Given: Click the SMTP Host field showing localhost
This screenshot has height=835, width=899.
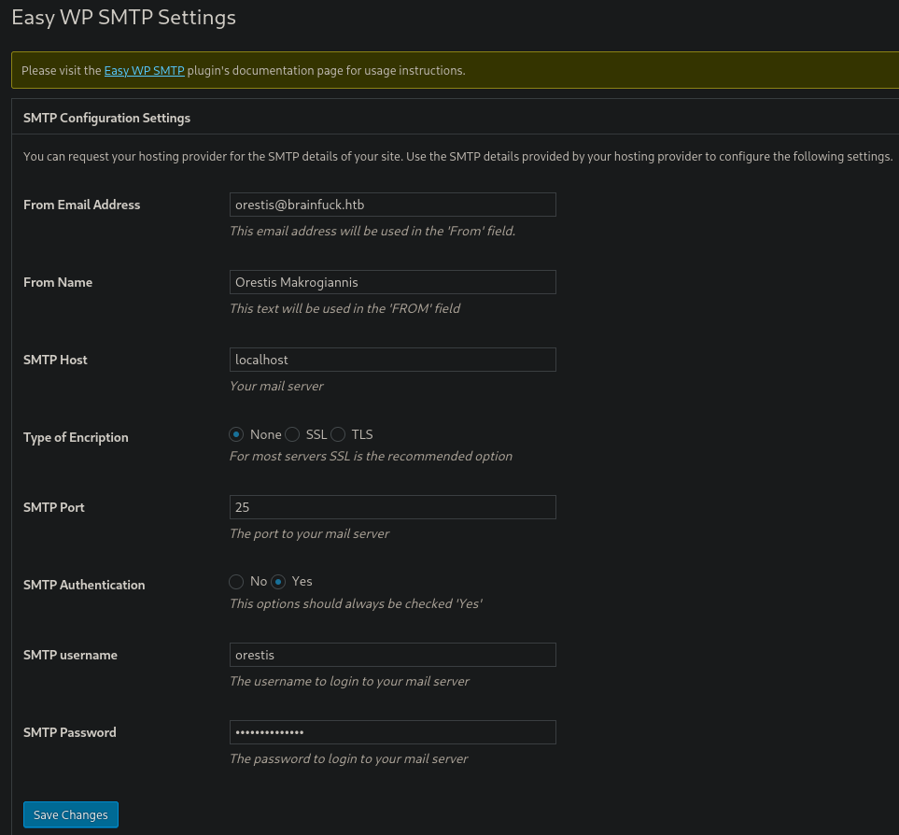Looking at the screenshot, I should pos(392,360).
